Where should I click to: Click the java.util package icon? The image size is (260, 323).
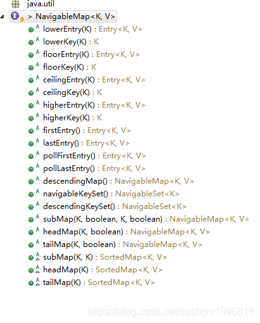16,4
